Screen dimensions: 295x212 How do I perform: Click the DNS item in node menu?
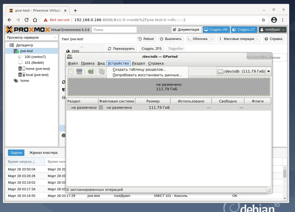75,51
